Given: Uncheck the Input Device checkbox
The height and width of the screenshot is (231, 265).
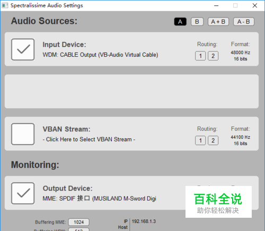Looking at the screenshot, I should (x=23, y=49).
